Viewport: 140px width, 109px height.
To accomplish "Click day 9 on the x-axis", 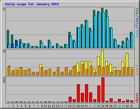I will click(x=42, y=106).
